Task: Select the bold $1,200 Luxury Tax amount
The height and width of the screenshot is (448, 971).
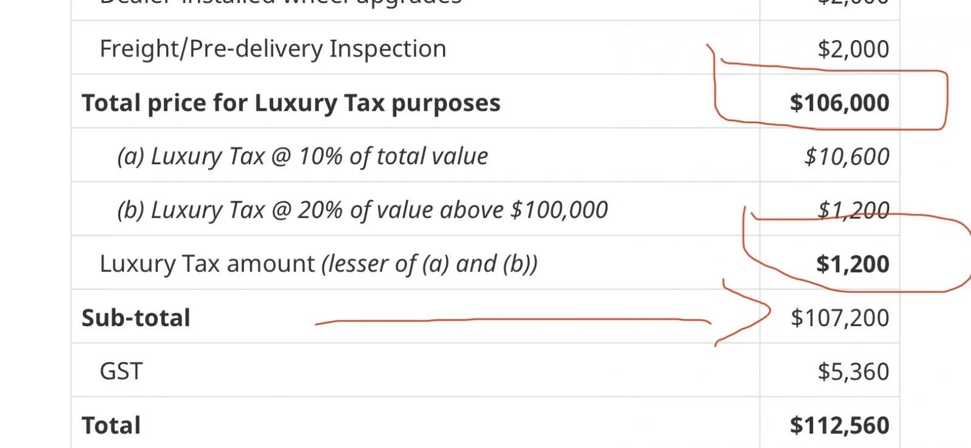Action: (x=853, y=264)
